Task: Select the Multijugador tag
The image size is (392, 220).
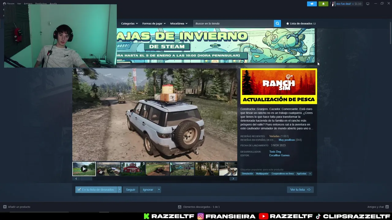Action: (x=262, y=174)
